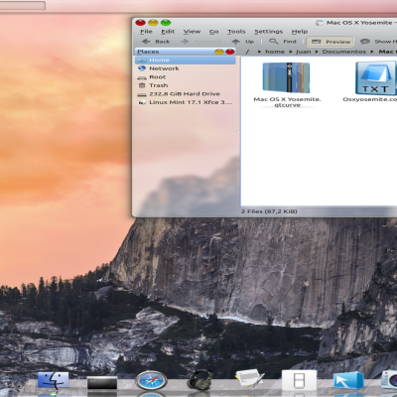The width and height of the screenshot is (397, 397).
Task: Close the Places panel with red button
Action: click(x=229, y=52)
